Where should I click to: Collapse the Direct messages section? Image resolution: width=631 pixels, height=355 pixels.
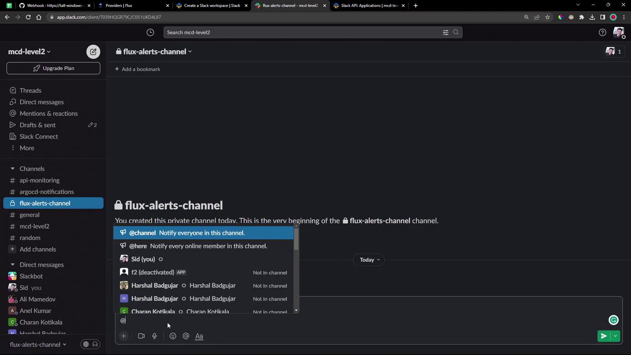[x=12, y=265]
